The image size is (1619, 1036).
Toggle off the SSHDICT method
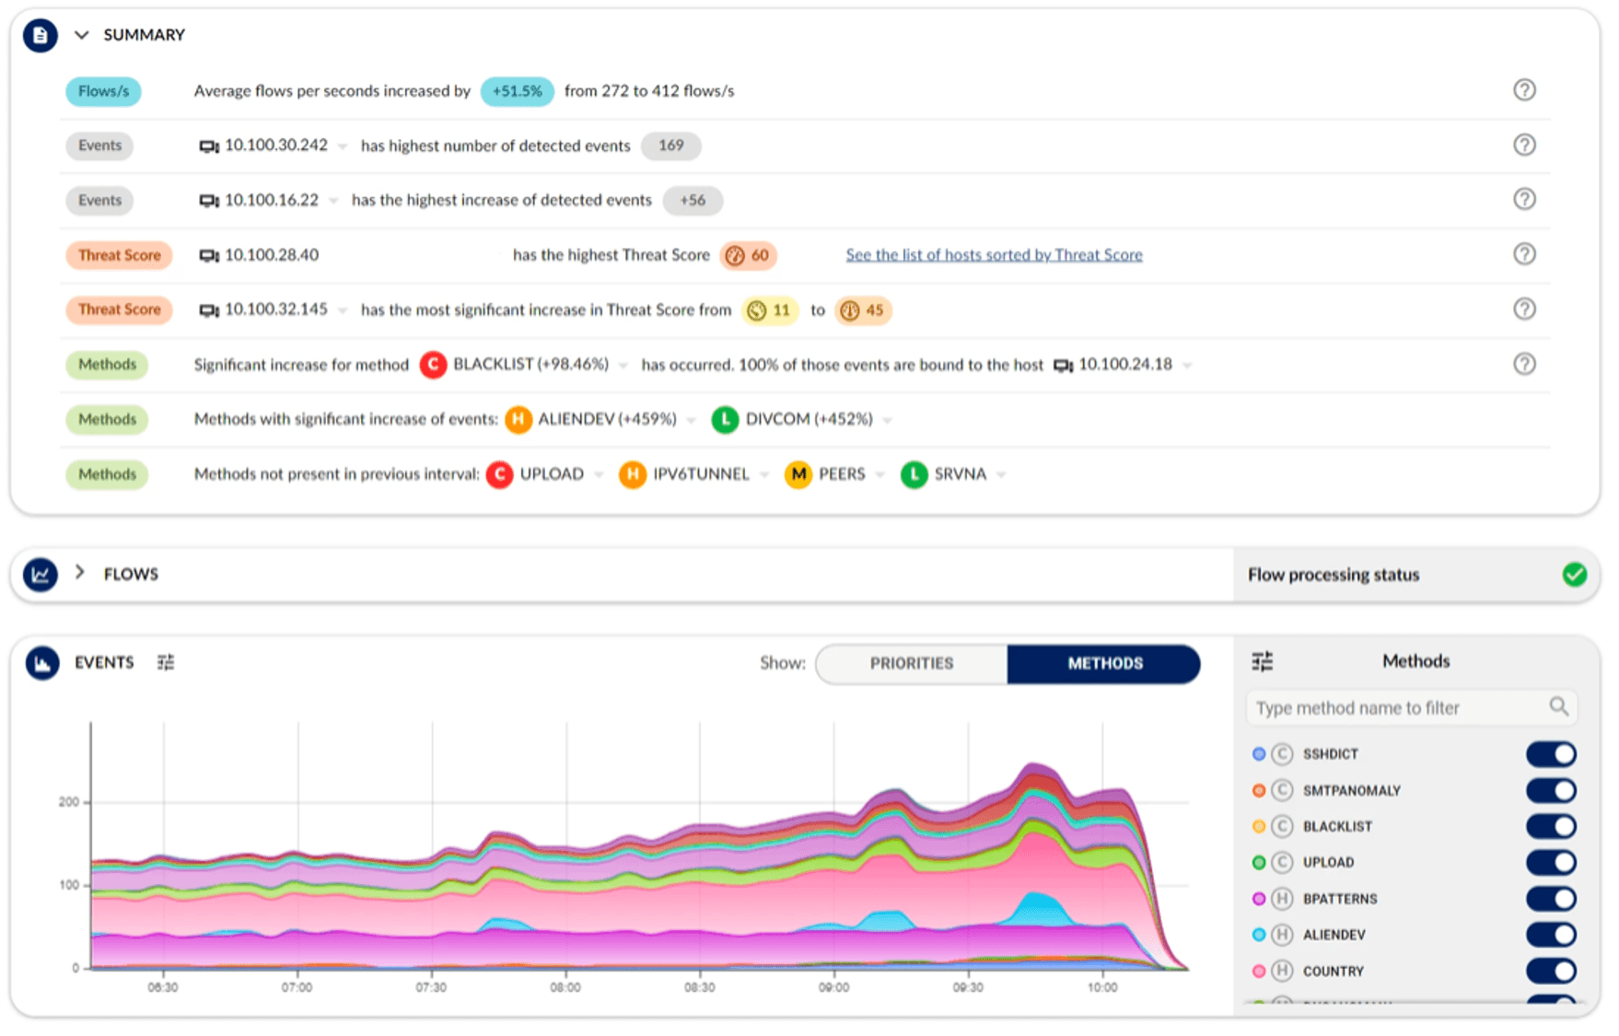click(x=1551, y=754)
